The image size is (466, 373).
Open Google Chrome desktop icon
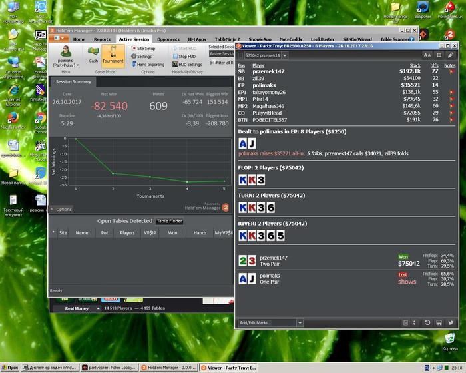coord(41,123)
